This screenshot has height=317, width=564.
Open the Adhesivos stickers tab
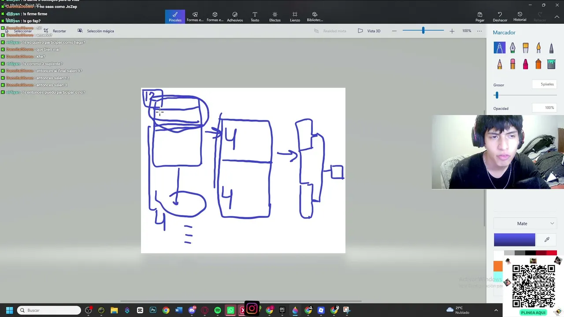pyautogui.click(x=235, y=17)
